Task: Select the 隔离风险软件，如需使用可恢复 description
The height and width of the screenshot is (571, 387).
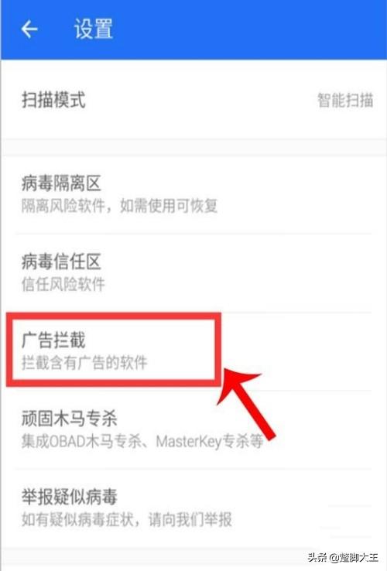Action: click(119, 206)
